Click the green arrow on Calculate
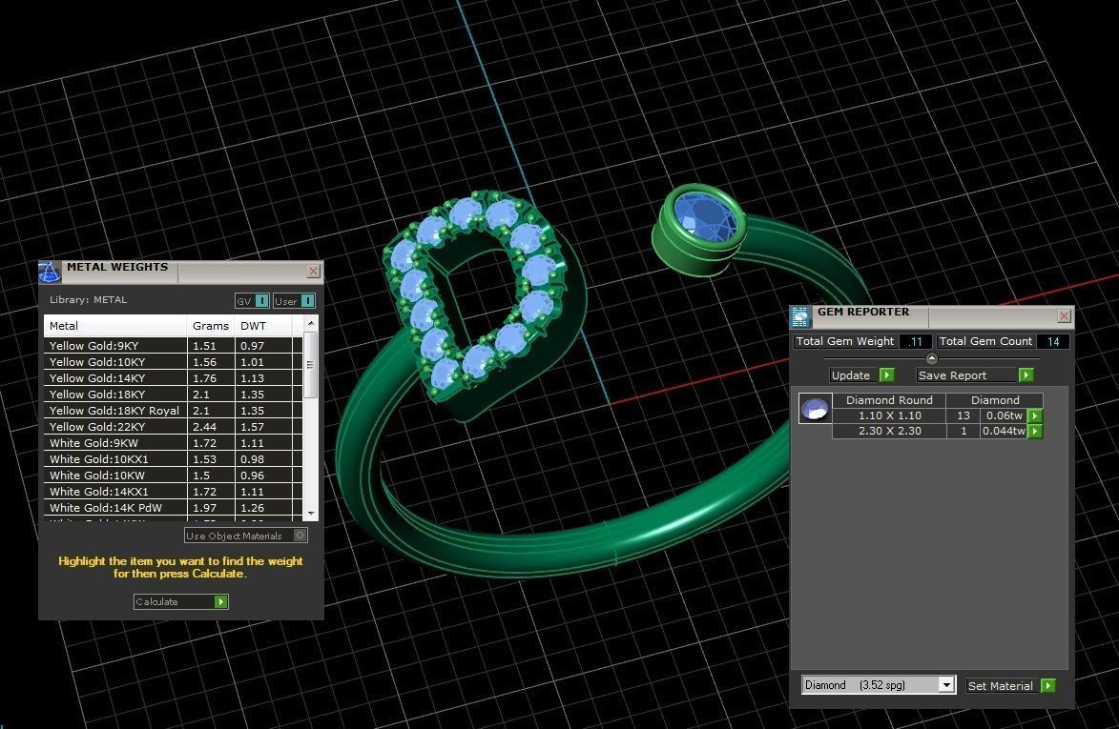 coord(221,601)
